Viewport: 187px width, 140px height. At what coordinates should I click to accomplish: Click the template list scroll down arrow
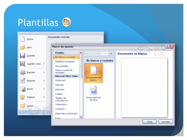pyautogui.click(x=81, y=117)
